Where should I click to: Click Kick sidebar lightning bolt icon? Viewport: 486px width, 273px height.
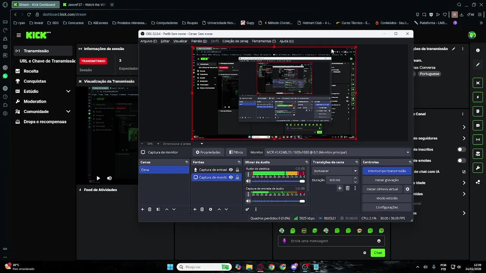[478, 97]
